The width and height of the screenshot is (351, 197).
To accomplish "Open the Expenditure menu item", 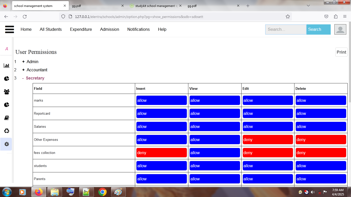I will pyautogui.click(x=81, y=29).
